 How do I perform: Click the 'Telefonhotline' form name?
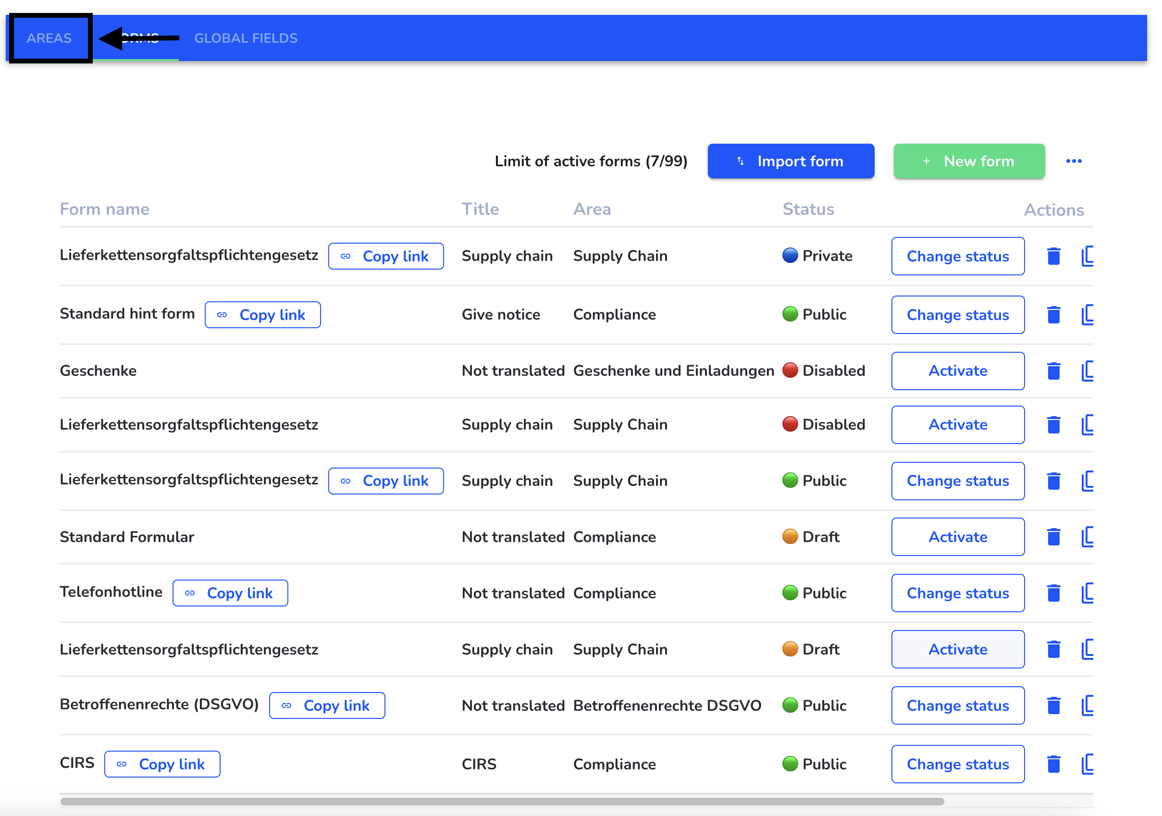pyautogui.click(x=111, y=592)
